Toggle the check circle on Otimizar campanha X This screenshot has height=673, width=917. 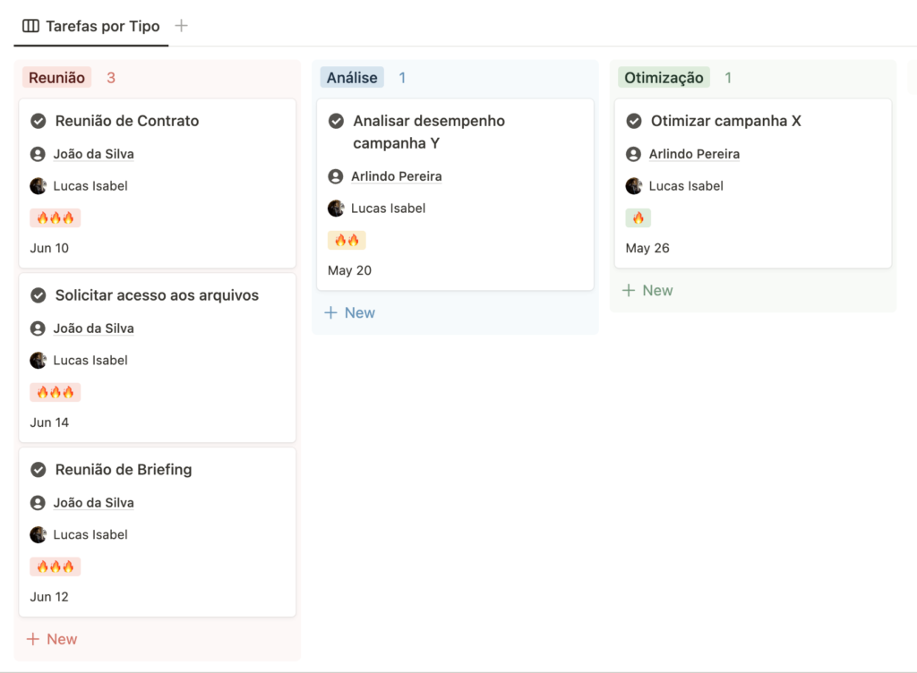click(634, 121)
